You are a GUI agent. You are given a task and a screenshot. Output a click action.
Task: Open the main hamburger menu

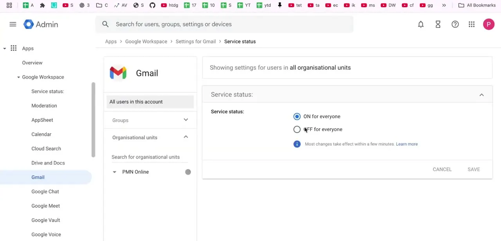click(x=13, y=24)
